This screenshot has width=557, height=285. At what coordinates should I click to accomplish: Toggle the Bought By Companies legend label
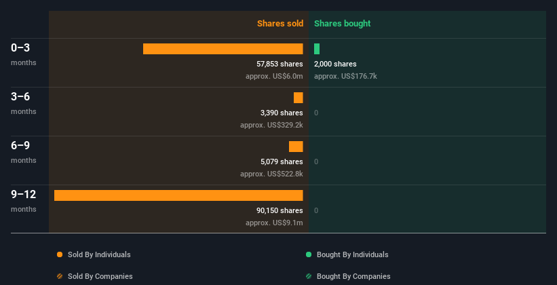(353, 276)
